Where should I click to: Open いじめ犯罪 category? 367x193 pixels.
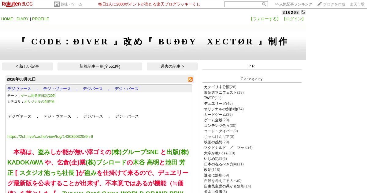point(213,159)
